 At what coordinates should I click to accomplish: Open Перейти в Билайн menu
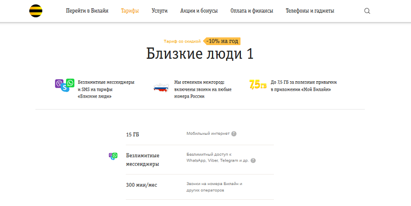pos(87,11)
